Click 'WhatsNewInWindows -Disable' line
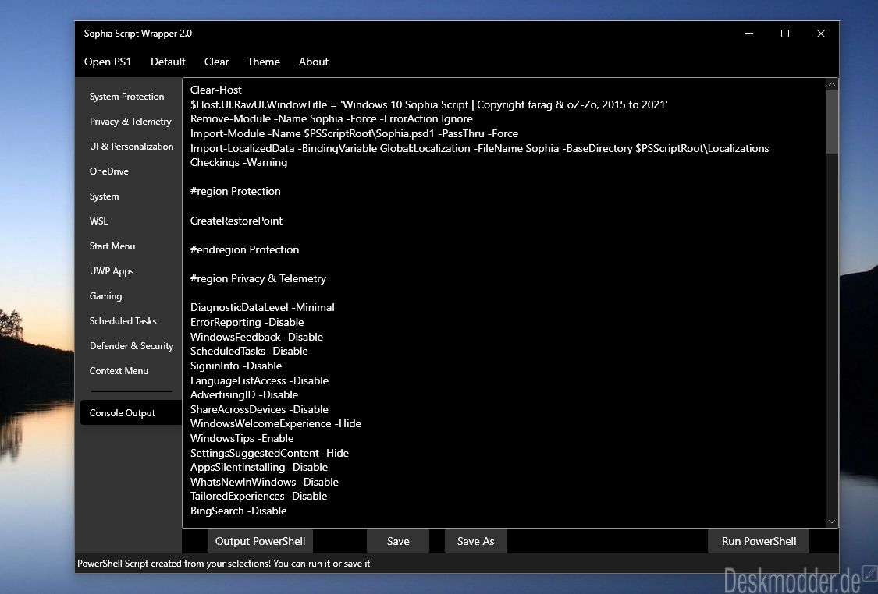878x594 pixels. pos(265,482)
